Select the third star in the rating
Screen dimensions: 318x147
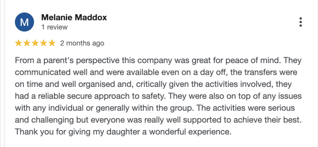(35, 43)
